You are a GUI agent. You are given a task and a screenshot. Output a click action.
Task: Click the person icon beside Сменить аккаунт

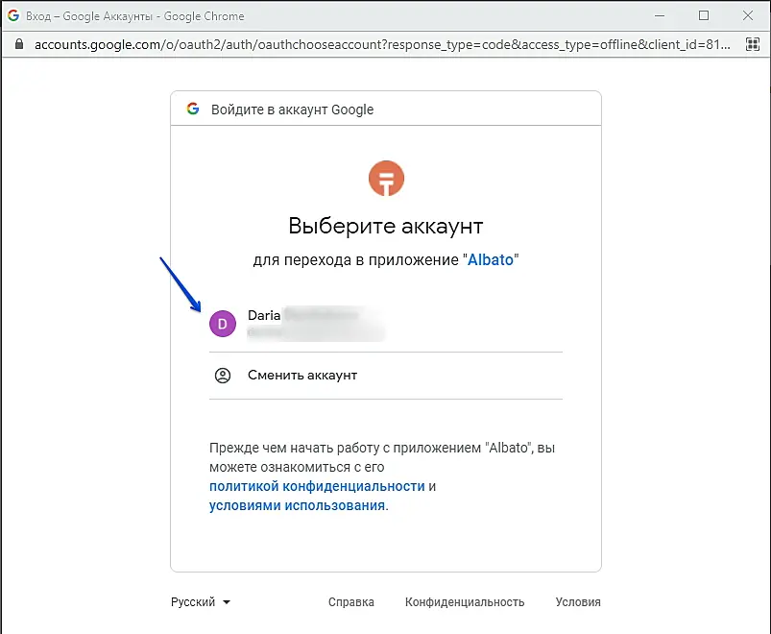pyautogui.click(x=223, y=376)
